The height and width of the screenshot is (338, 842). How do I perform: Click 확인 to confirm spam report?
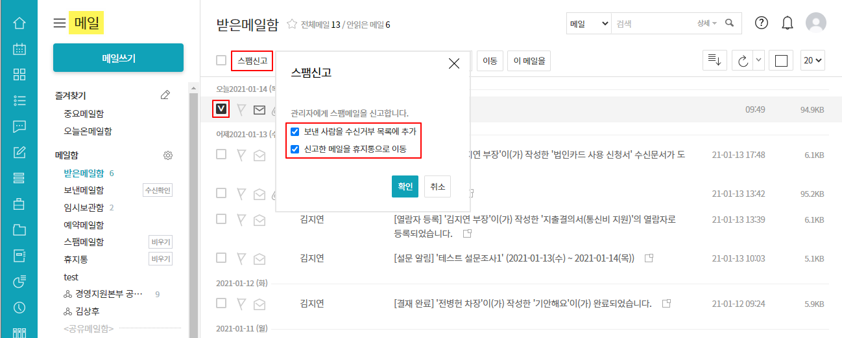point(405,186)
